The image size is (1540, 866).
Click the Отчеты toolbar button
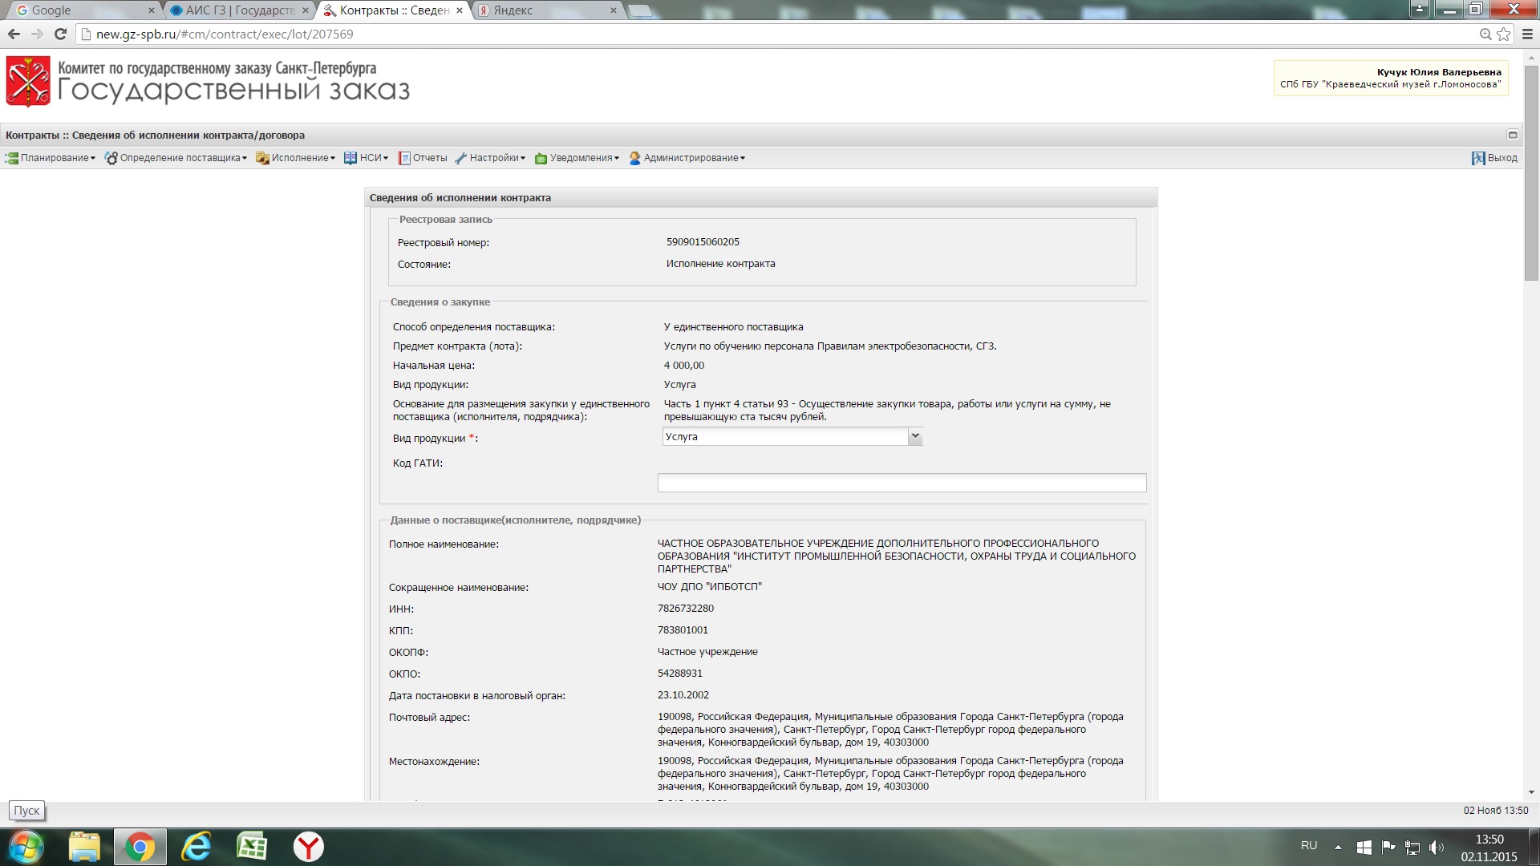[423, 158]
